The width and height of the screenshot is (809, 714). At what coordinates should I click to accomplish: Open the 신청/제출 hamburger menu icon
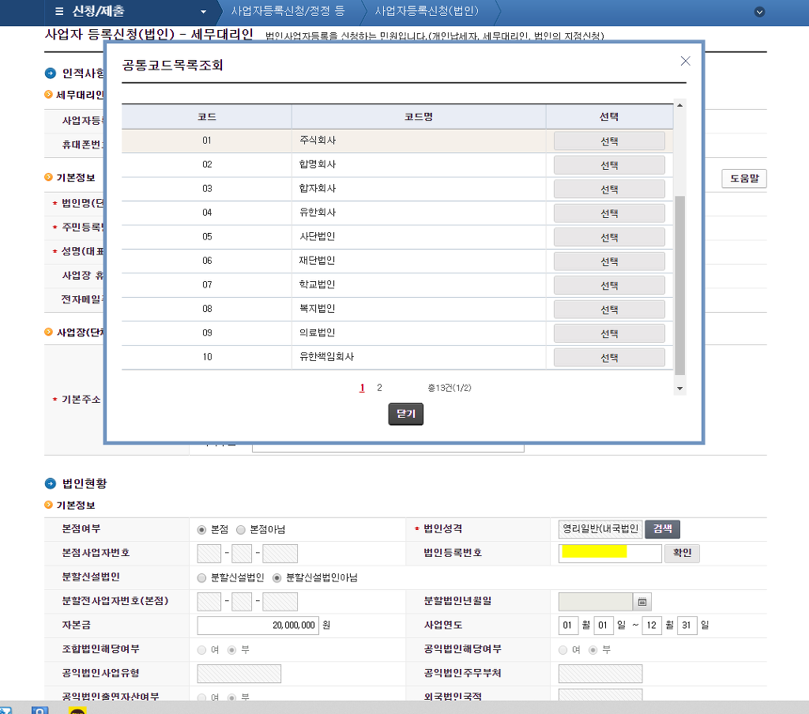point(59,11)
